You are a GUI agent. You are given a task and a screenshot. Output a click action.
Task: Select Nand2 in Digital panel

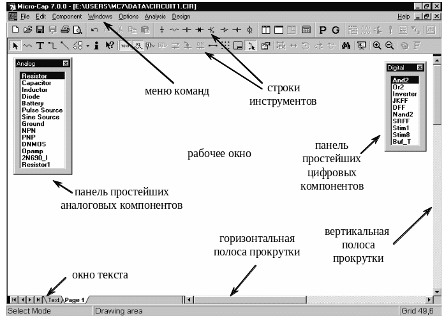pyautogui.click(x=403, y=114)
